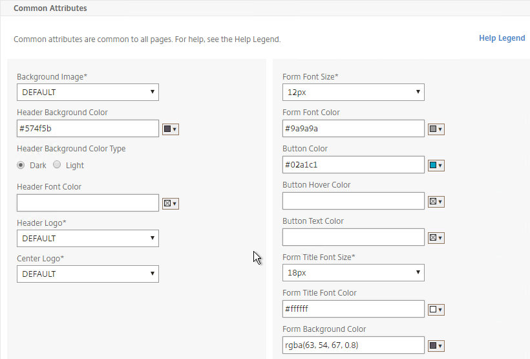Open Form Title Font Color swatch
The width and height of the screenshot is (530, 359).
click(436, 309)
